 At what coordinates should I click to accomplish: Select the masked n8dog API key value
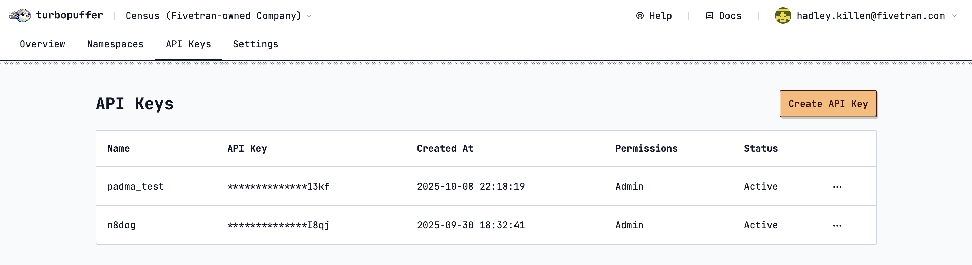(278, 225)
